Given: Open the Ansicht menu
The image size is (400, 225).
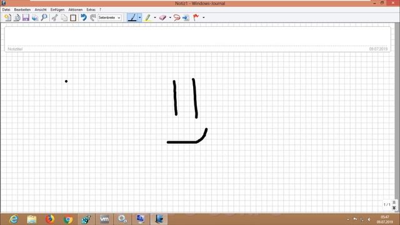Looking at the screenshot, I should point(41,10).
